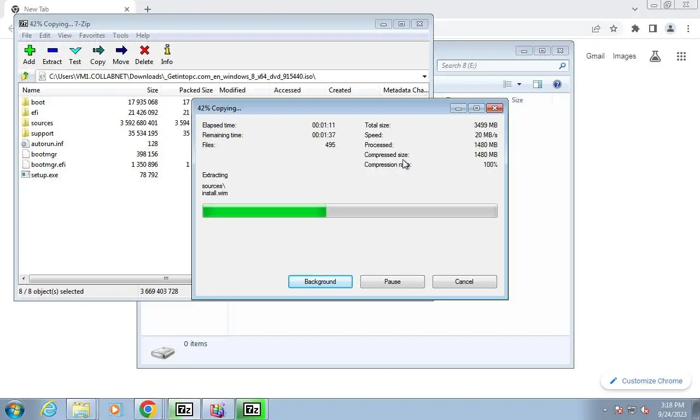The height and width of the screenshot is (420, 700).
Task: Open the Gmail link
Action: (596, 56)
